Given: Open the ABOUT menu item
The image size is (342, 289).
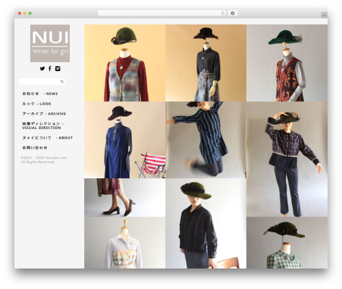Looking at the screenshot, I should click(x=47, y=138).
